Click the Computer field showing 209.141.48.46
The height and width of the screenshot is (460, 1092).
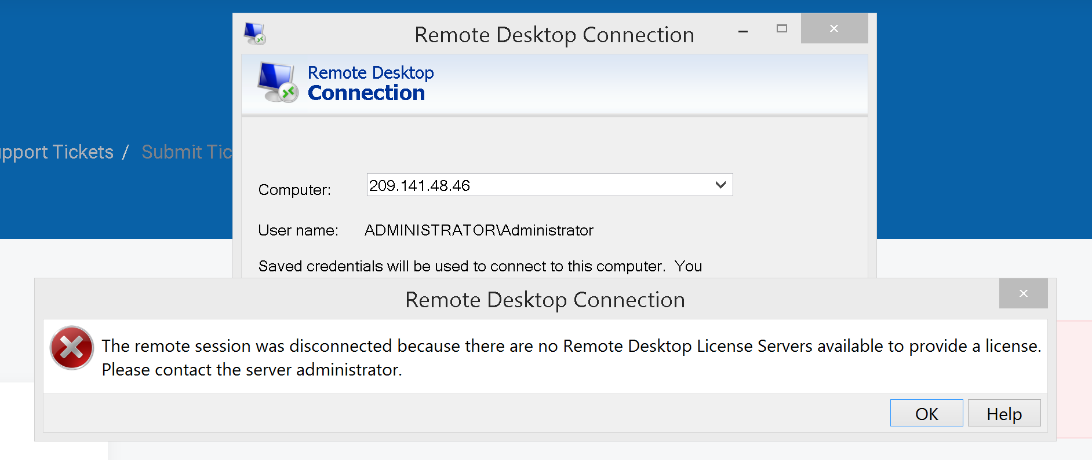pos(539,185)
